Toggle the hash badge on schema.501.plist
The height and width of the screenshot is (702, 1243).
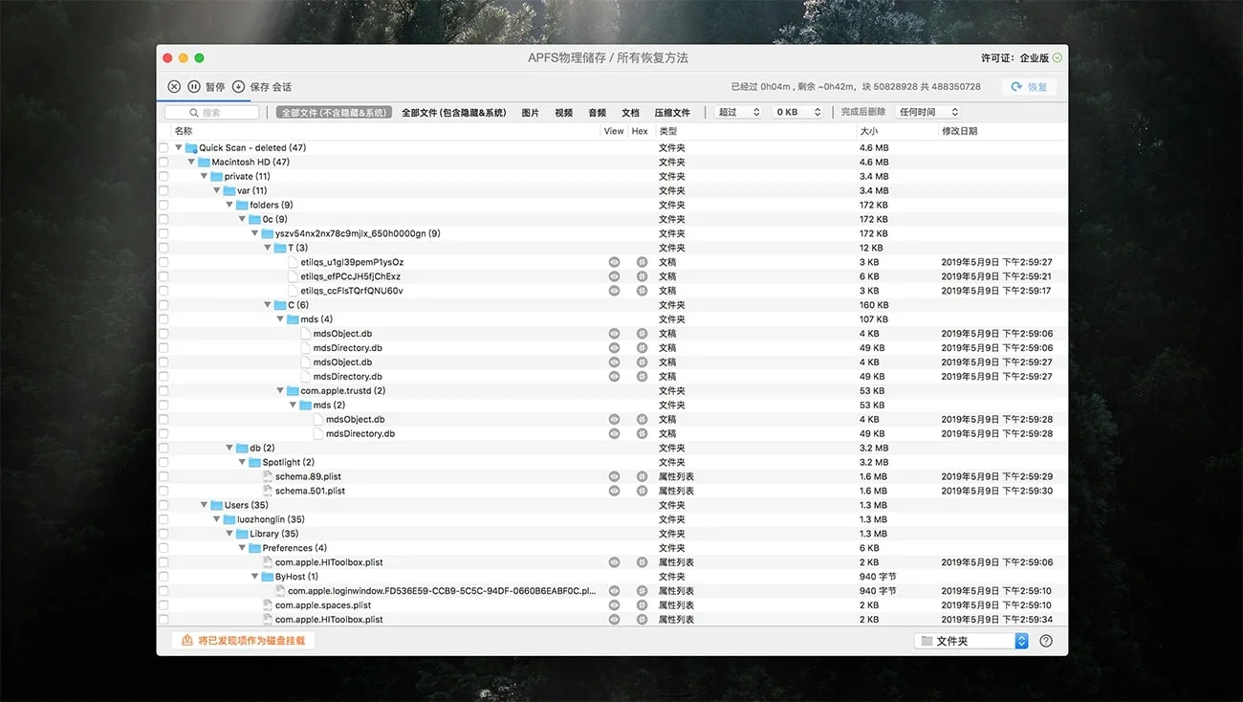click(x=641, y=490)
